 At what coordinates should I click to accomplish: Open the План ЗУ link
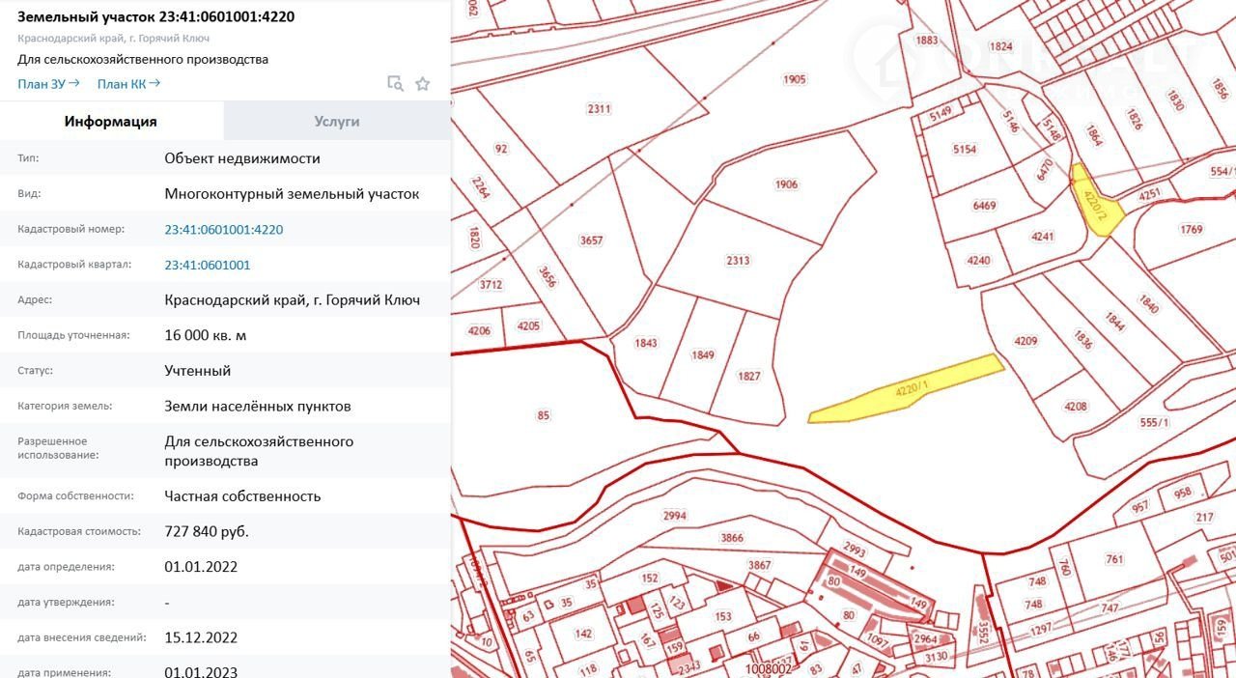pyautogui.click(x=48, y=84)
